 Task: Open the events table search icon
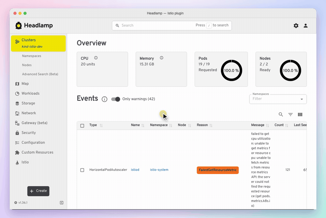coord(281,114)
